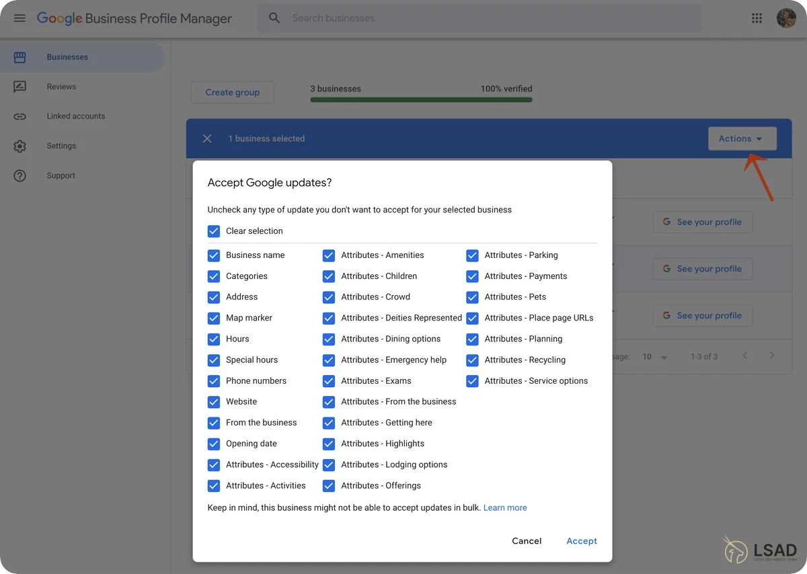This screenshot has width=807, height=574.
Task: Go to the next page arrow
Action: (772, 356)
